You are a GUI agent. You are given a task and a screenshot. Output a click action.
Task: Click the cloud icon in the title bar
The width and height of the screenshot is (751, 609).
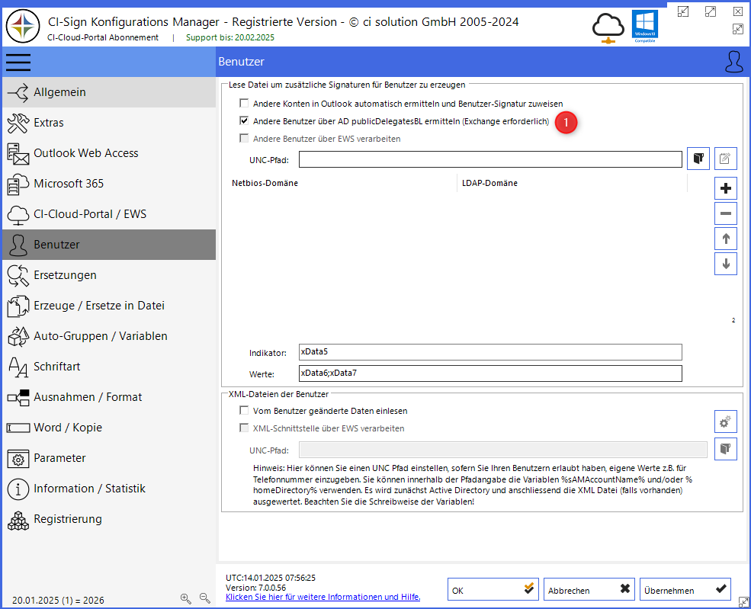[608, 25]
